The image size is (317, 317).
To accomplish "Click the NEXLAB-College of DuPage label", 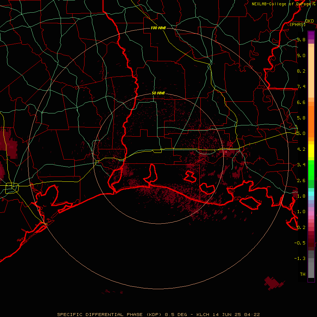I will tap(281, 4).
